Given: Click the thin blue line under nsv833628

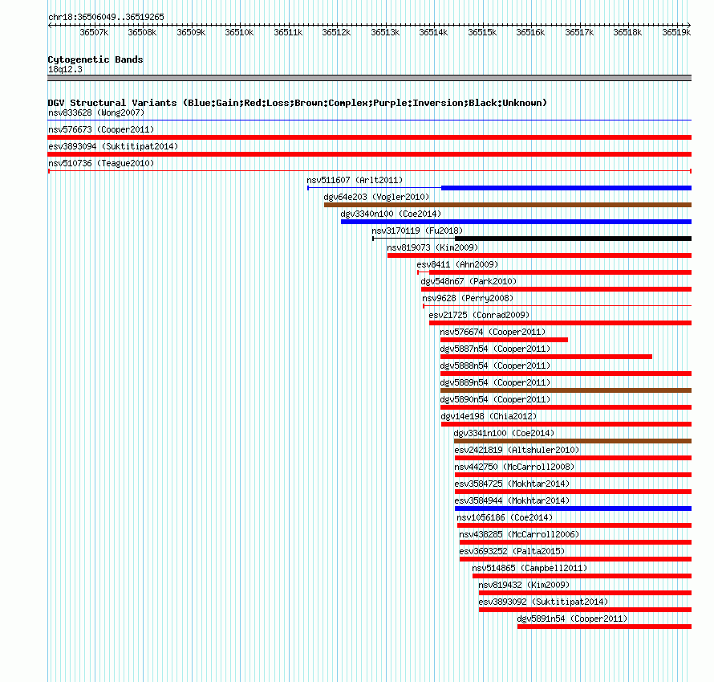Looking at the screenshot, I should click(369, 120).
